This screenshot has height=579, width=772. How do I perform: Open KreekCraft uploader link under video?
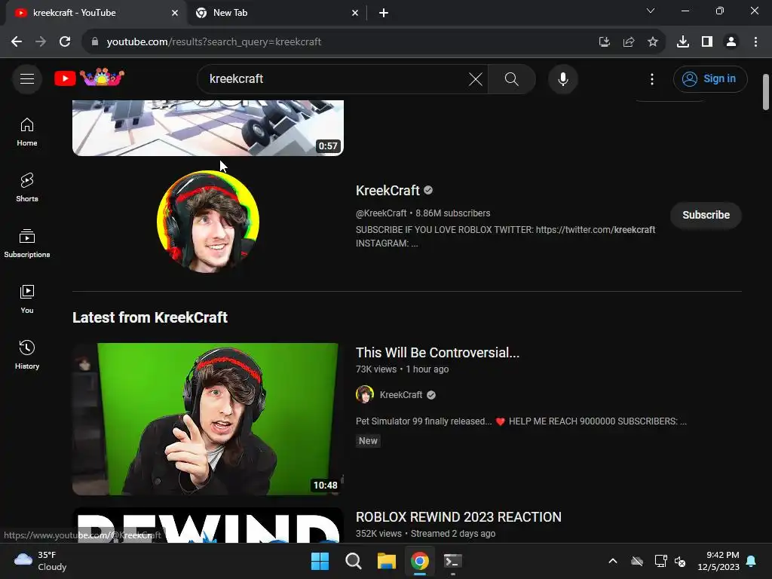point(401,395)
